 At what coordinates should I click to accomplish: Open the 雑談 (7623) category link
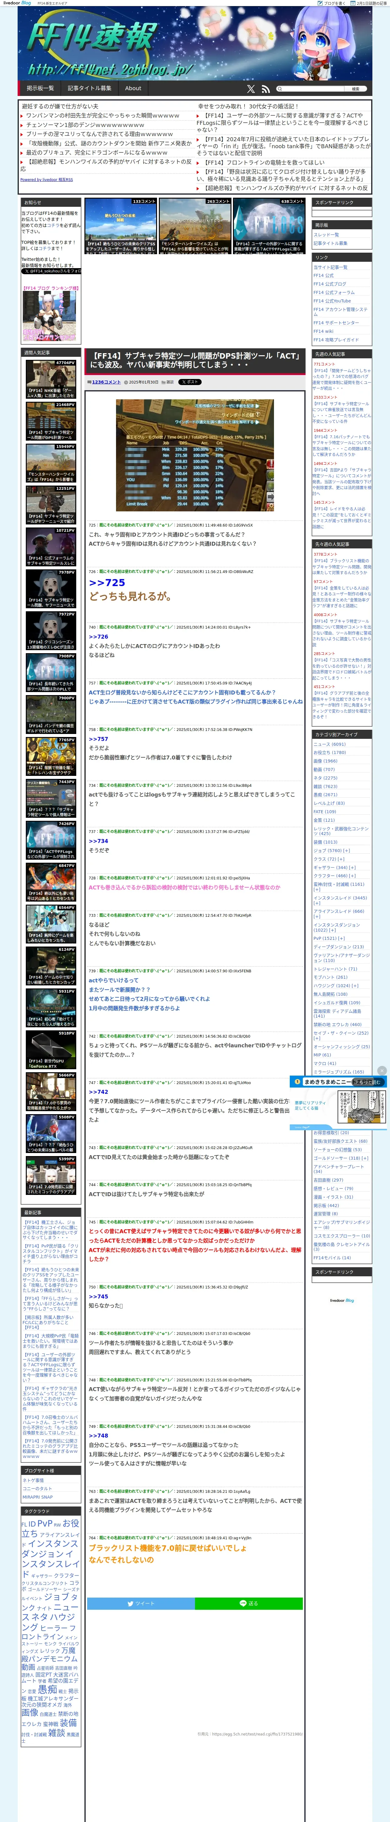click(326, 786)
